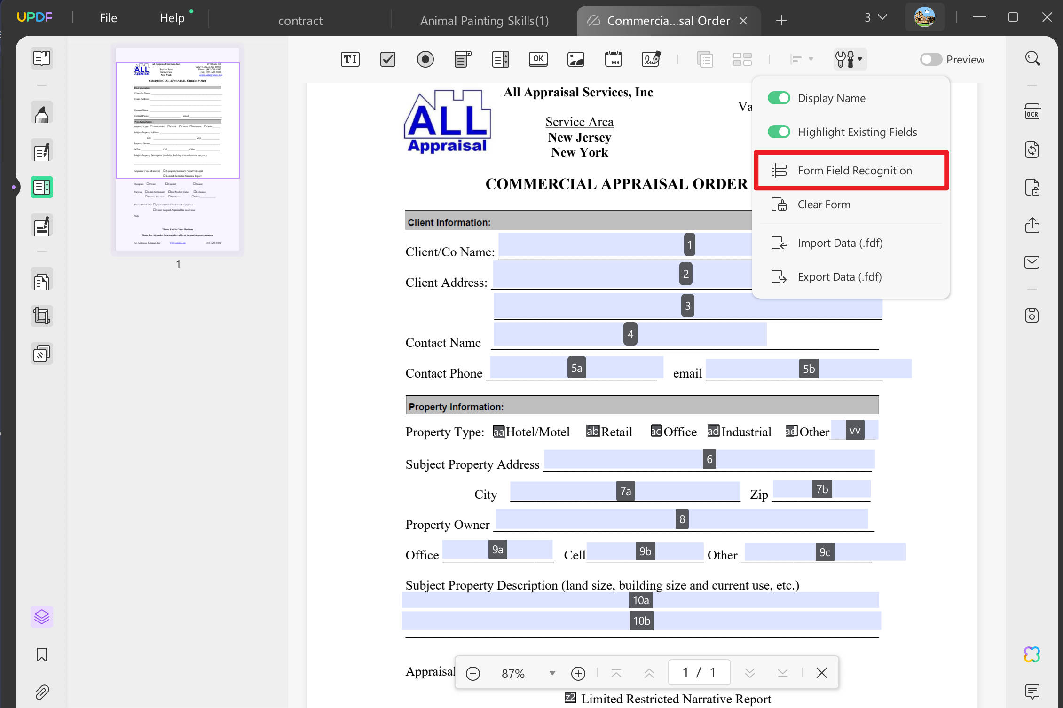Click Export Data (.fdf)
The image size is (1063, 708).
(x=839, y=277)
